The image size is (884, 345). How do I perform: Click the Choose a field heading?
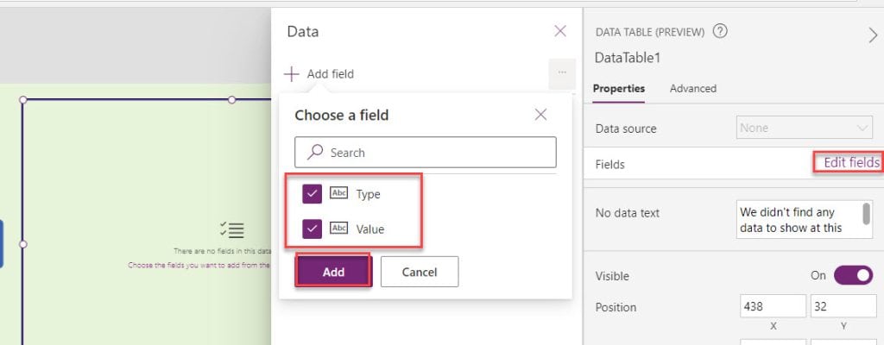[342, 116]
